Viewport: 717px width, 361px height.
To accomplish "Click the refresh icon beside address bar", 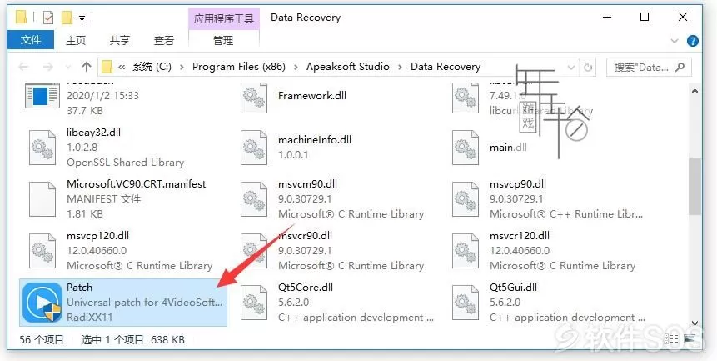I will [588, 68].
